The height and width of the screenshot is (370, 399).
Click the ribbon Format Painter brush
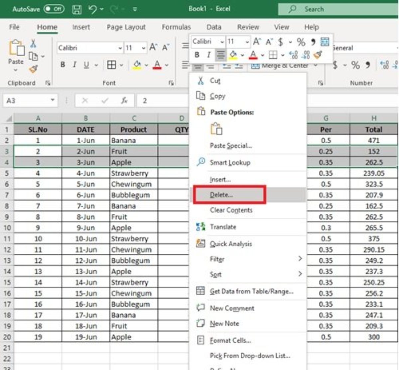pyautogui.click(x=33, y=69)
